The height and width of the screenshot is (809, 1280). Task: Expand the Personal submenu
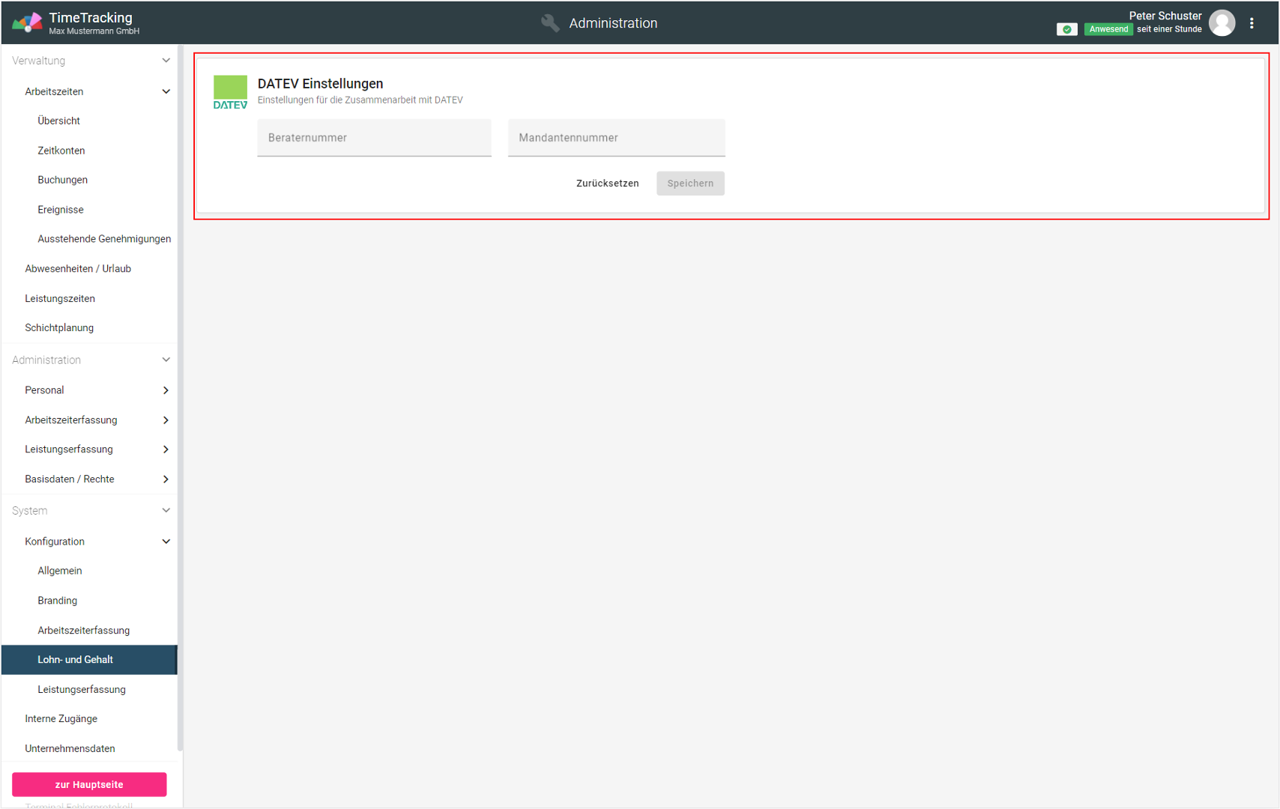click(166, 390)
